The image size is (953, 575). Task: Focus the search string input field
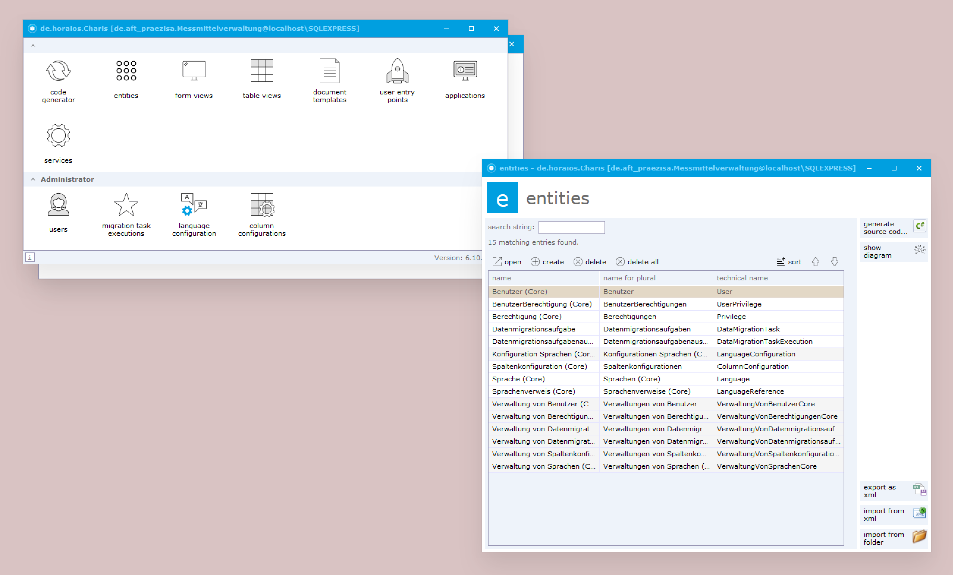pyautogui.click(x=572, y=227)
